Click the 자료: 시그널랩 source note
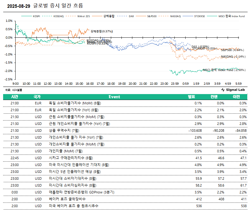 click(14, 90)
